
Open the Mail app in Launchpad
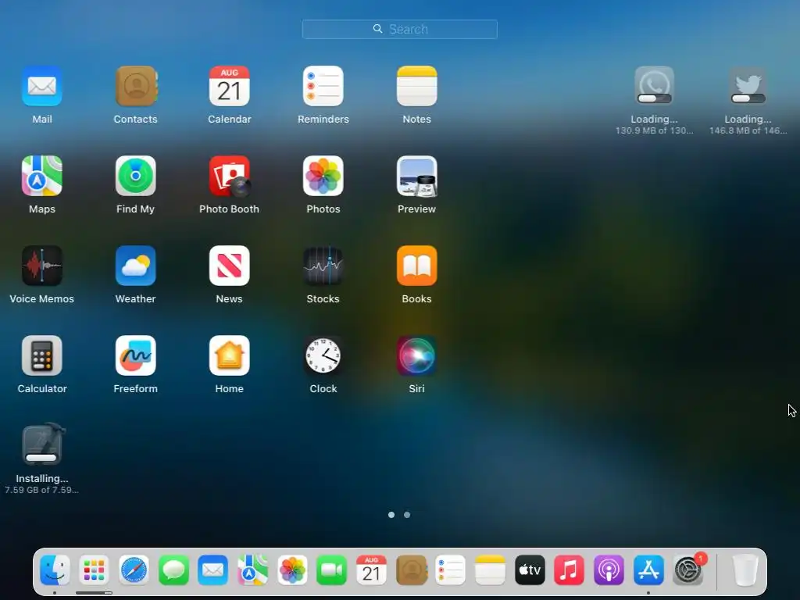42,86
